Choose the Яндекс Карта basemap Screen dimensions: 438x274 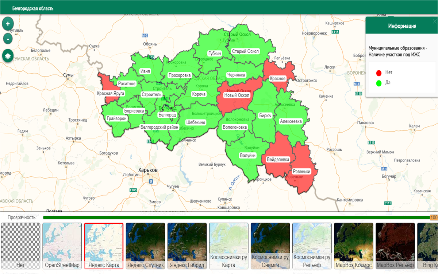coord(104,246)
